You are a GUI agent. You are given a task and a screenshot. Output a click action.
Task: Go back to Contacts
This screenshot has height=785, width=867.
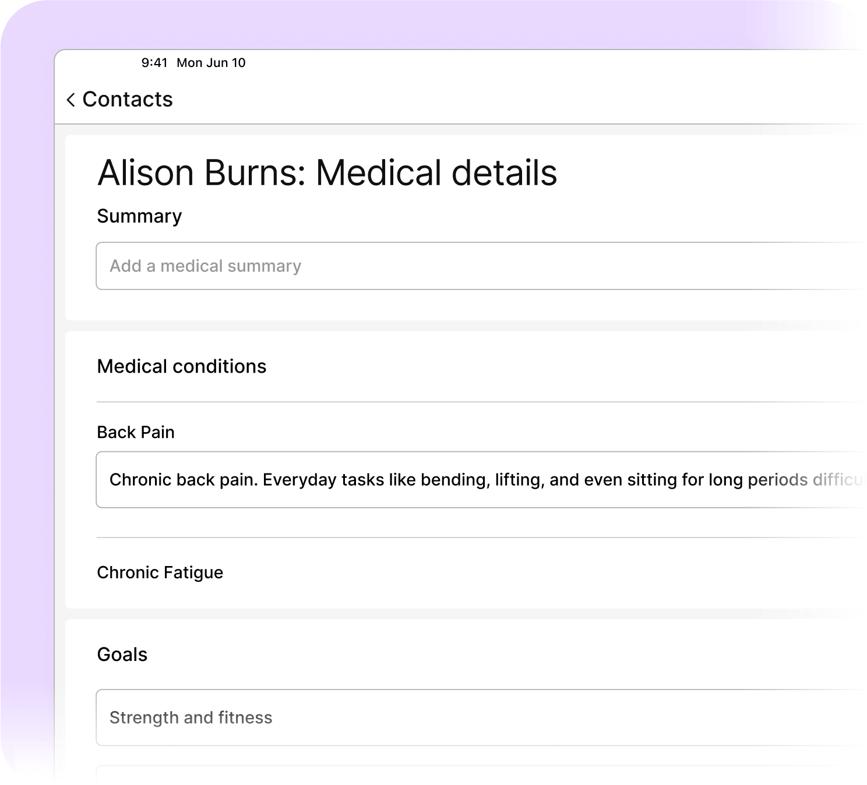click(x=127, y=100)
